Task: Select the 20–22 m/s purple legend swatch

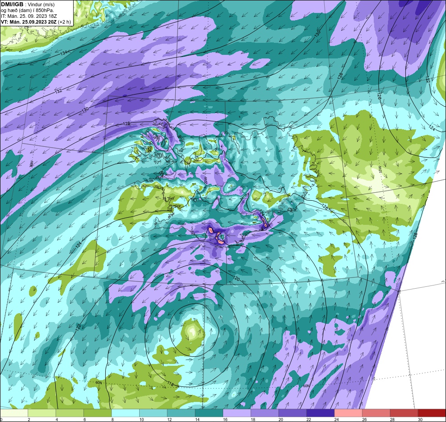Action: click(x=293, y=413)
